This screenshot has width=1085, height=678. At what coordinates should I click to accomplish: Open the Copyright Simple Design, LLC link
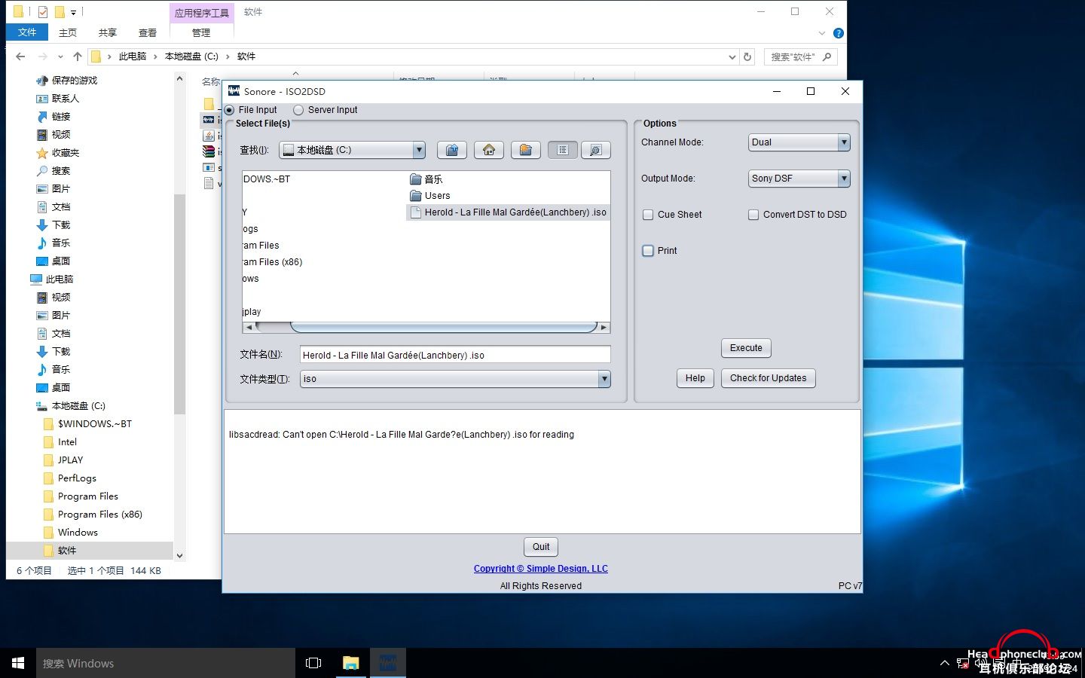coord(540,569)
